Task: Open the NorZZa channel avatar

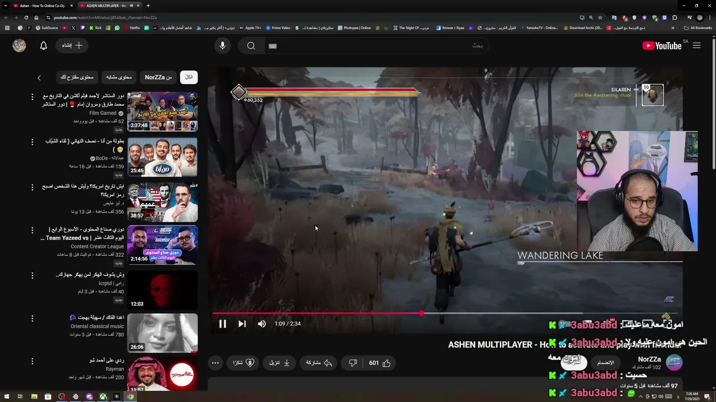Action: point(673,362)
